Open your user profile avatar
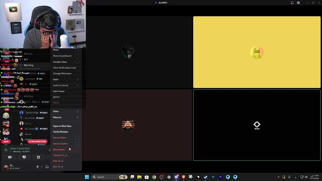Viewport: 322px width, 181px height. (x=6, y=167)
